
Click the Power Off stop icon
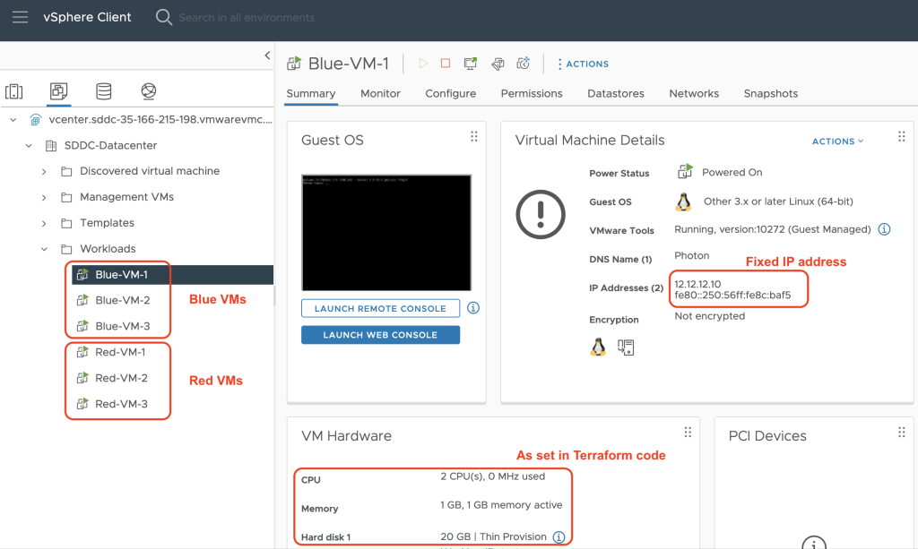[446, 64]
